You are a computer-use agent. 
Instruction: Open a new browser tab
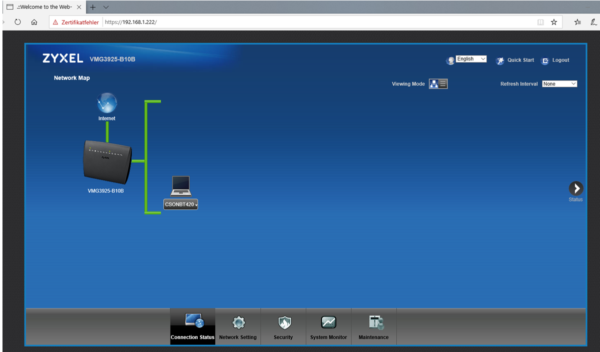[93, 7]
